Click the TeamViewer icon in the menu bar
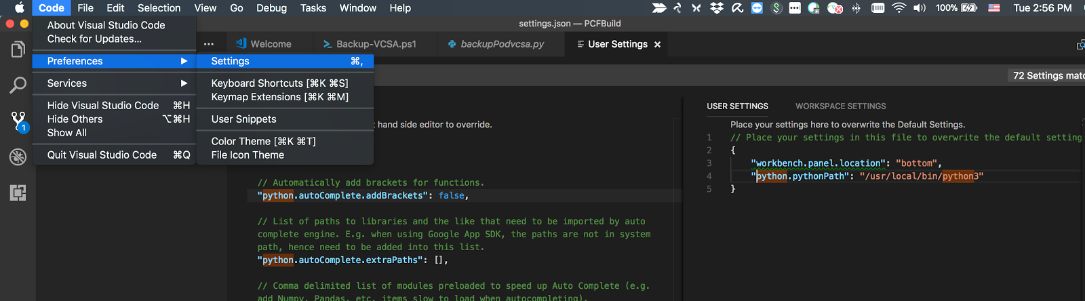 pyautogui.click(x=757, y=8)
